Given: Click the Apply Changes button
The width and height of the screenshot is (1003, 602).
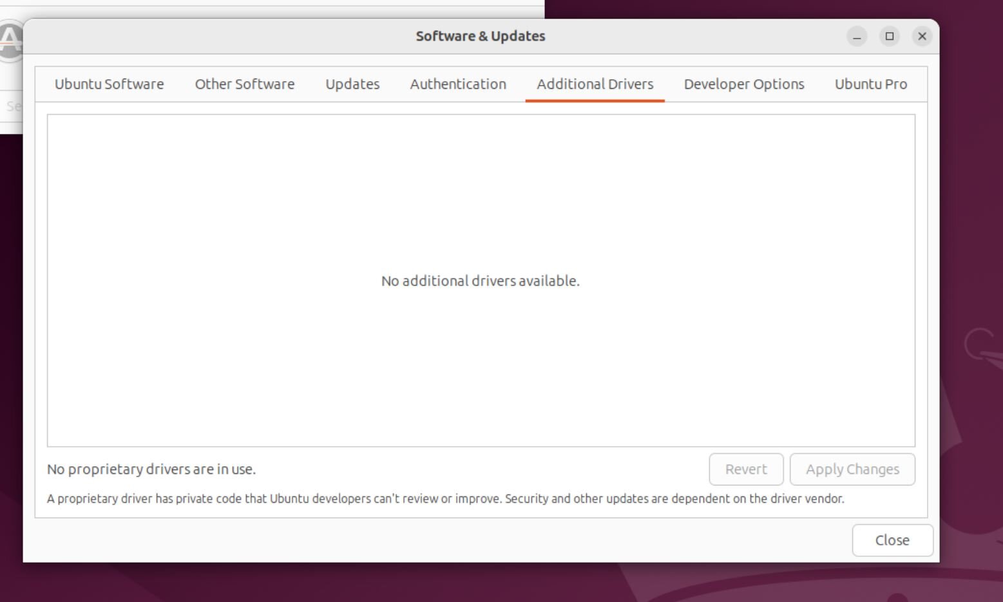Looking at the screenshot, I should 852,469.
